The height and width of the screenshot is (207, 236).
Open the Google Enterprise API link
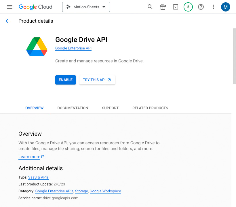[x=73, y=48]
